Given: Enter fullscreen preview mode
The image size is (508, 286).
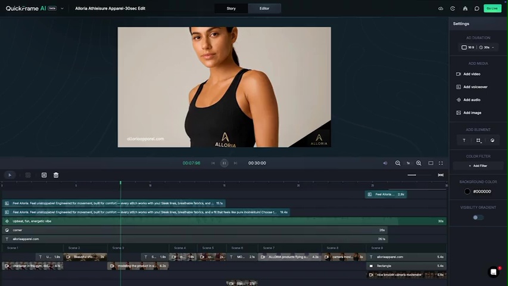Looking at the screenshot, I should tap(441, 163).
